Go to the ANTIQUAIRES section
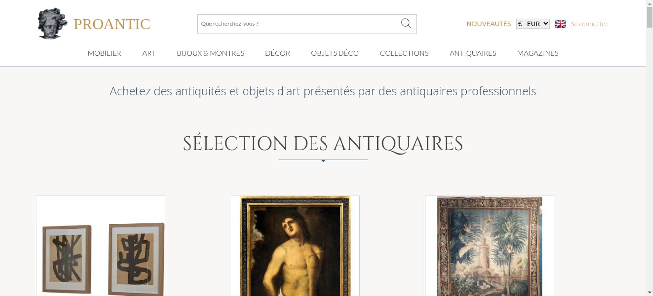The height and width of the screenshot is (296, 653). [473, 53]
